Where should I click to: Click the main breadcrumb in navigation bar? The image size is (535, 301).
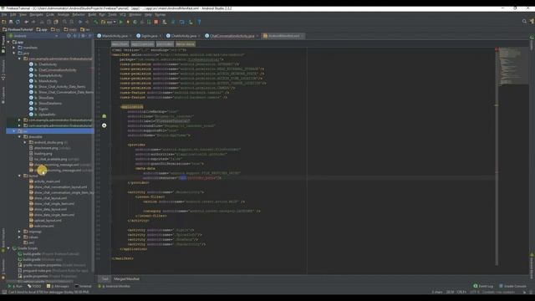pos(70,29)
